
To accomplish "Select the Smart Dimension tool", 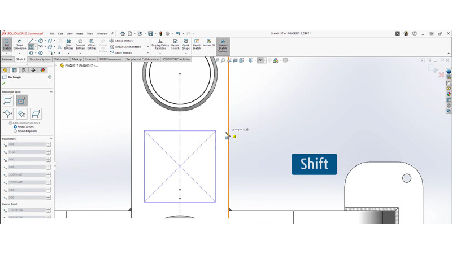I will click(x=20, y=45).
